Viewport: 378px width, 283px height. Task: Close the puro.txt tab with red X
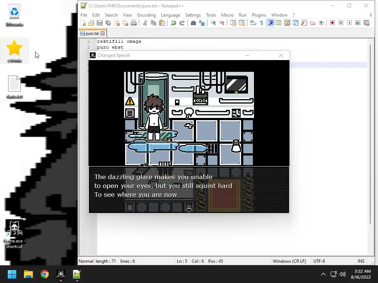103,34
